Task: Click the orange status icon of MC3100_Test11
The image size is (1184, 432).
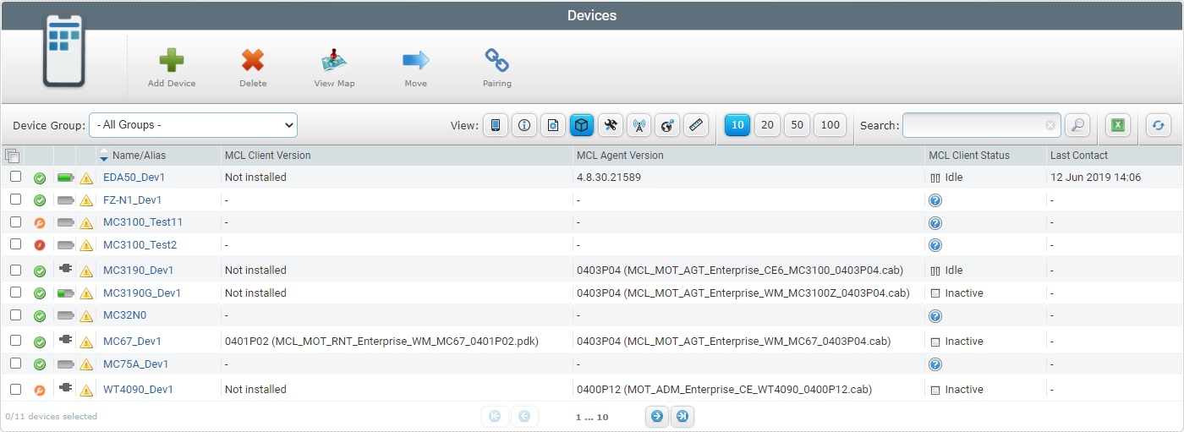Action: (x=40, y=222)
